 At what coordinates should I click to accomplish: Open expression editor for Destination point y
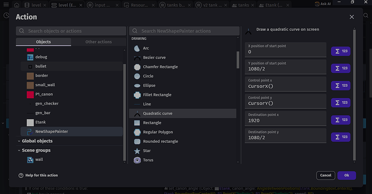click(x=341, y=137)
